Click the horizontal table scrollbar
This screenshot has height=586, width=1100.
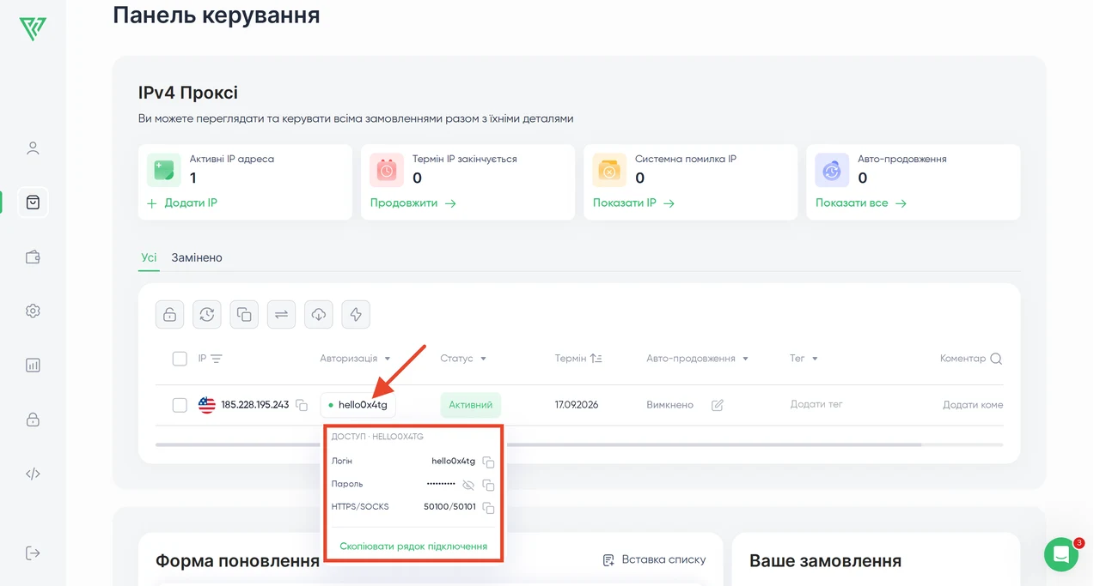coord(538,444)
